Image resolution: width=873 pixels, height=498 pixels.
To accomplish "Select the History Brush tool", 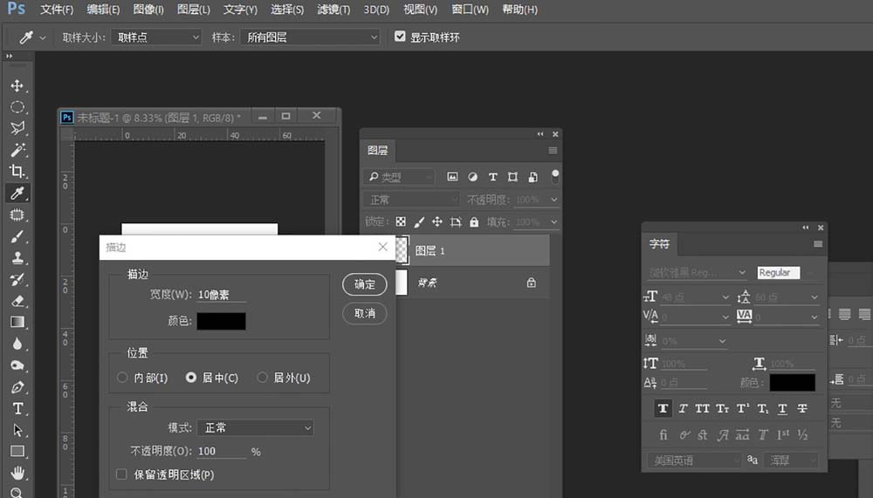I will point(17,279).
